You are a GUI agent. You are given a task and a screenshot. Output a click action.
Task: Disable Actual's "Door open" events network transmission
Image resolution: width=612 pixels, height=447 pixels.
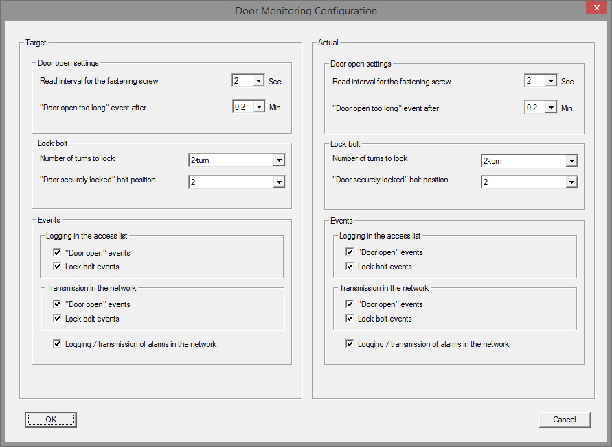(x=350, y=304)
